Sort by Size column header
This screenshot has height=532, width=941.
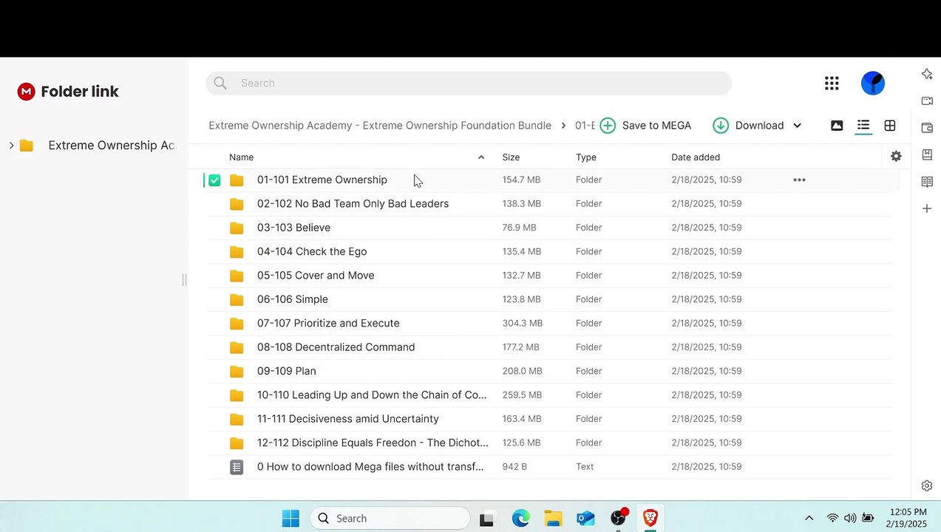pyautogui.click(x=511, y=157)
